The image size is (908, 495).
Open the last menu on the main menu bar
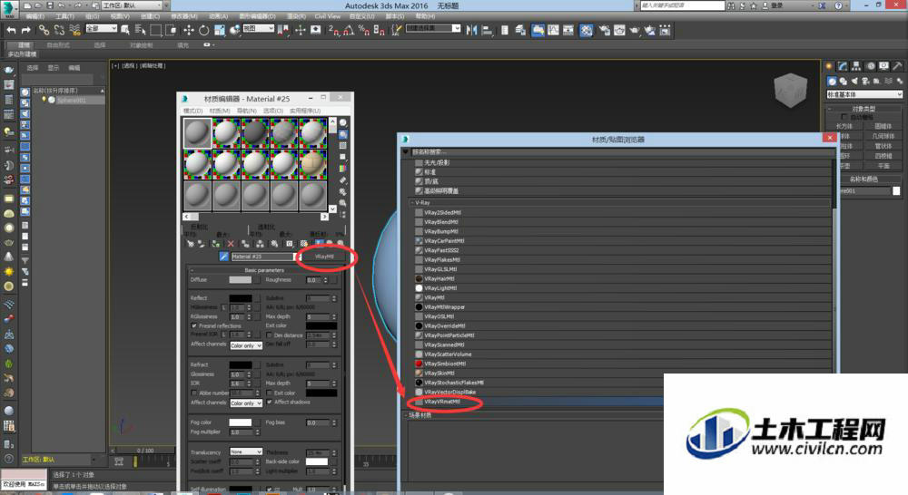[x=425, y=16]
